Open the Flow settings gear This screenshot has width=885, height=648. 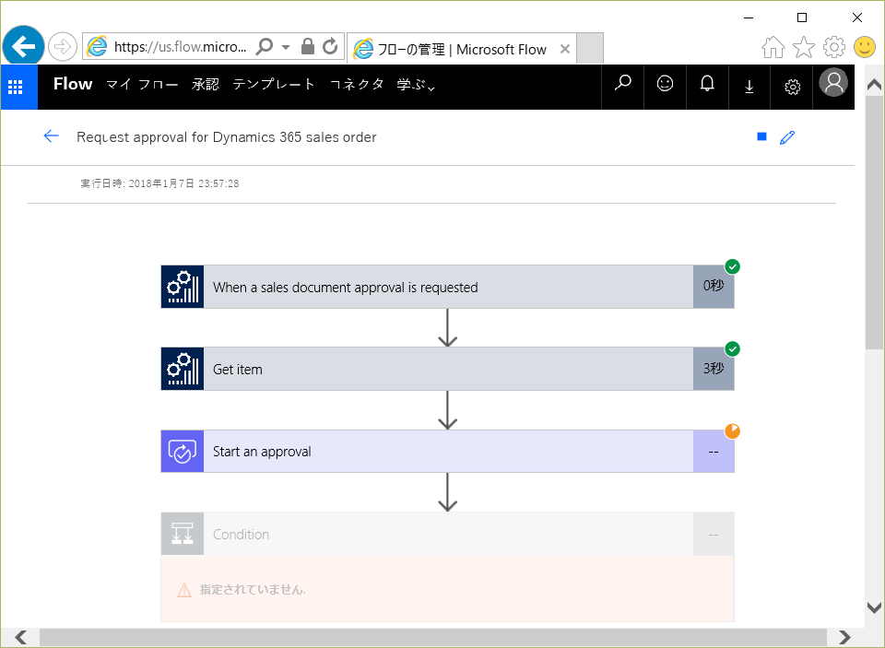[x=793, y=87]
